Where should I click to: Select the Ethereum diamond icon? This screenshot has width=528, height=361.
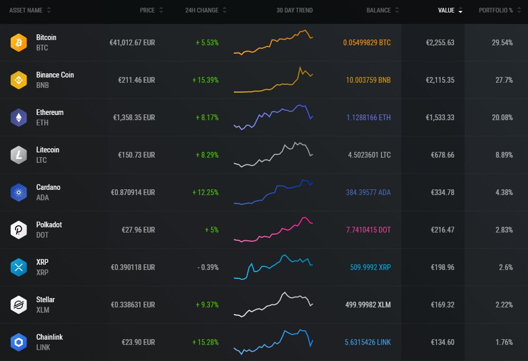[x=19, y=118]
